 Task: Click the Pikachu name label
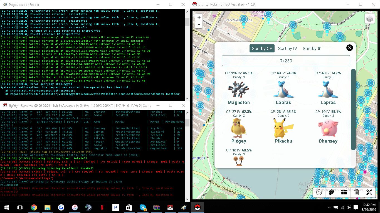pyautogui.click(x=283, y=141)
